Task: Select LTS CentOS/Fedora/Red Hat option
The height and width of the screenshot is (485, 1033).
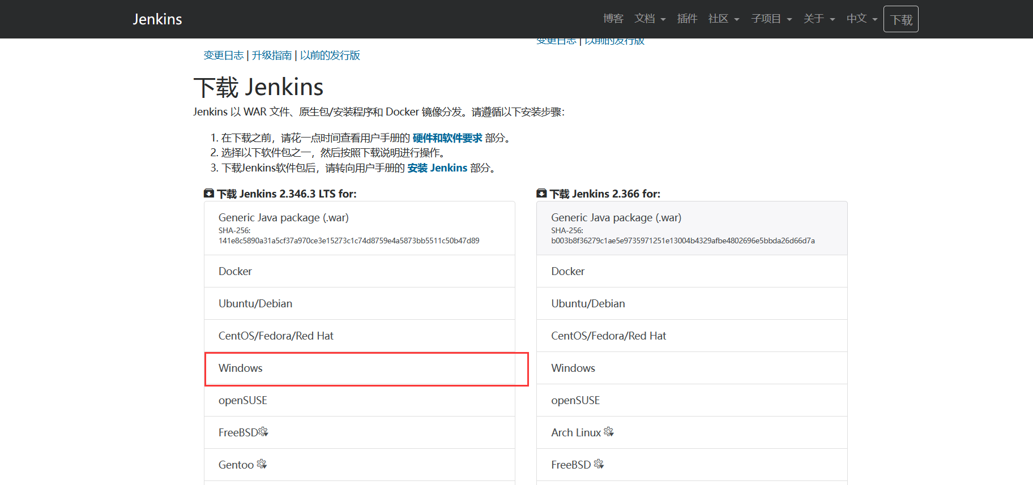Action: tap(360, 336)
